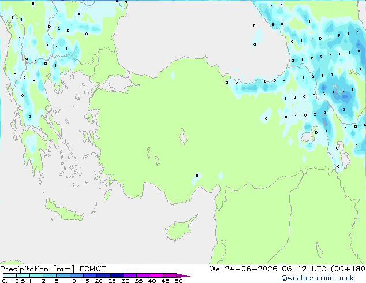
Task: Click the legend label '10'
Action: click(x=72, y=281)
